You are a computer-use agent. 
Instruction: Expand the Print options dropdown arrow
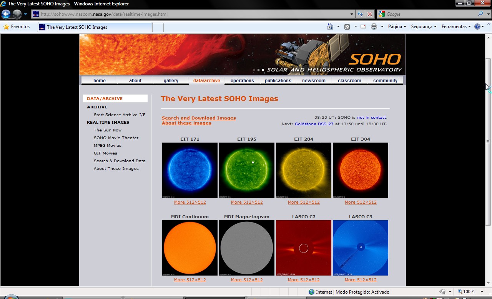pyautogui.click(x=382, y=27)
